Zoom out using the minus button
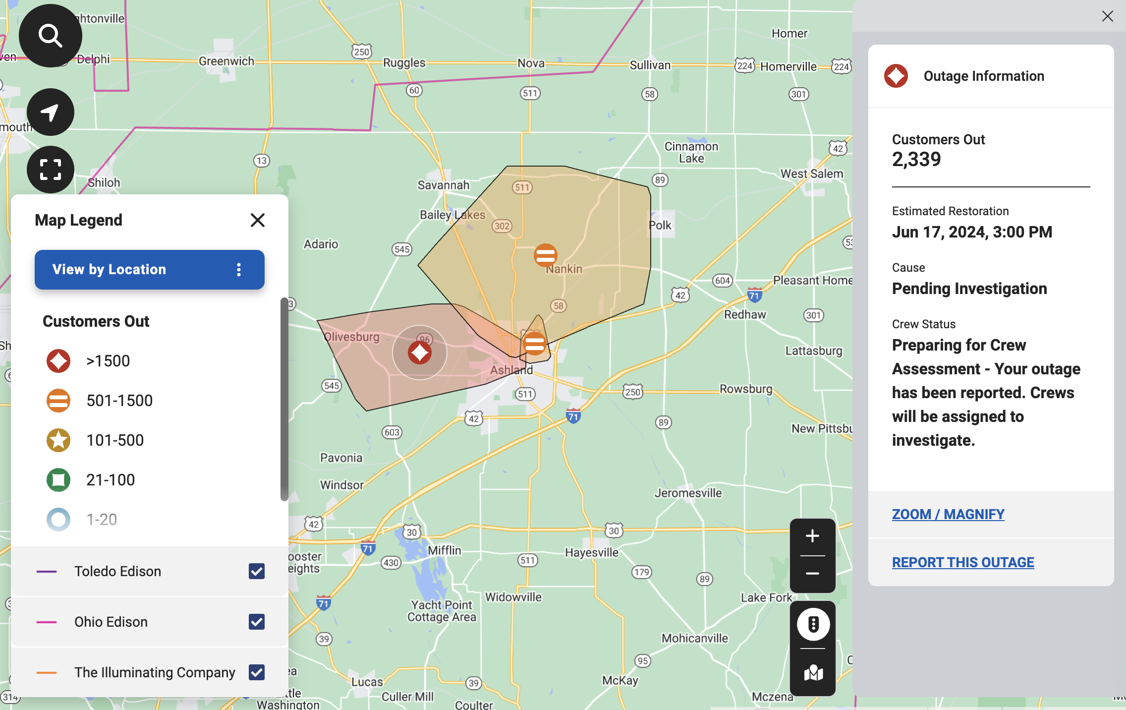Screen dimensions: 1126x710 point(812,574)
